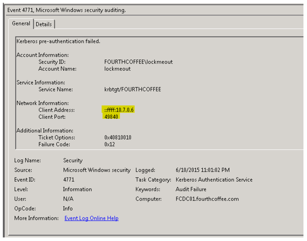Click the Failure Code value 0x12
This screenshot has width=307, height=241.
coord(110,145)
